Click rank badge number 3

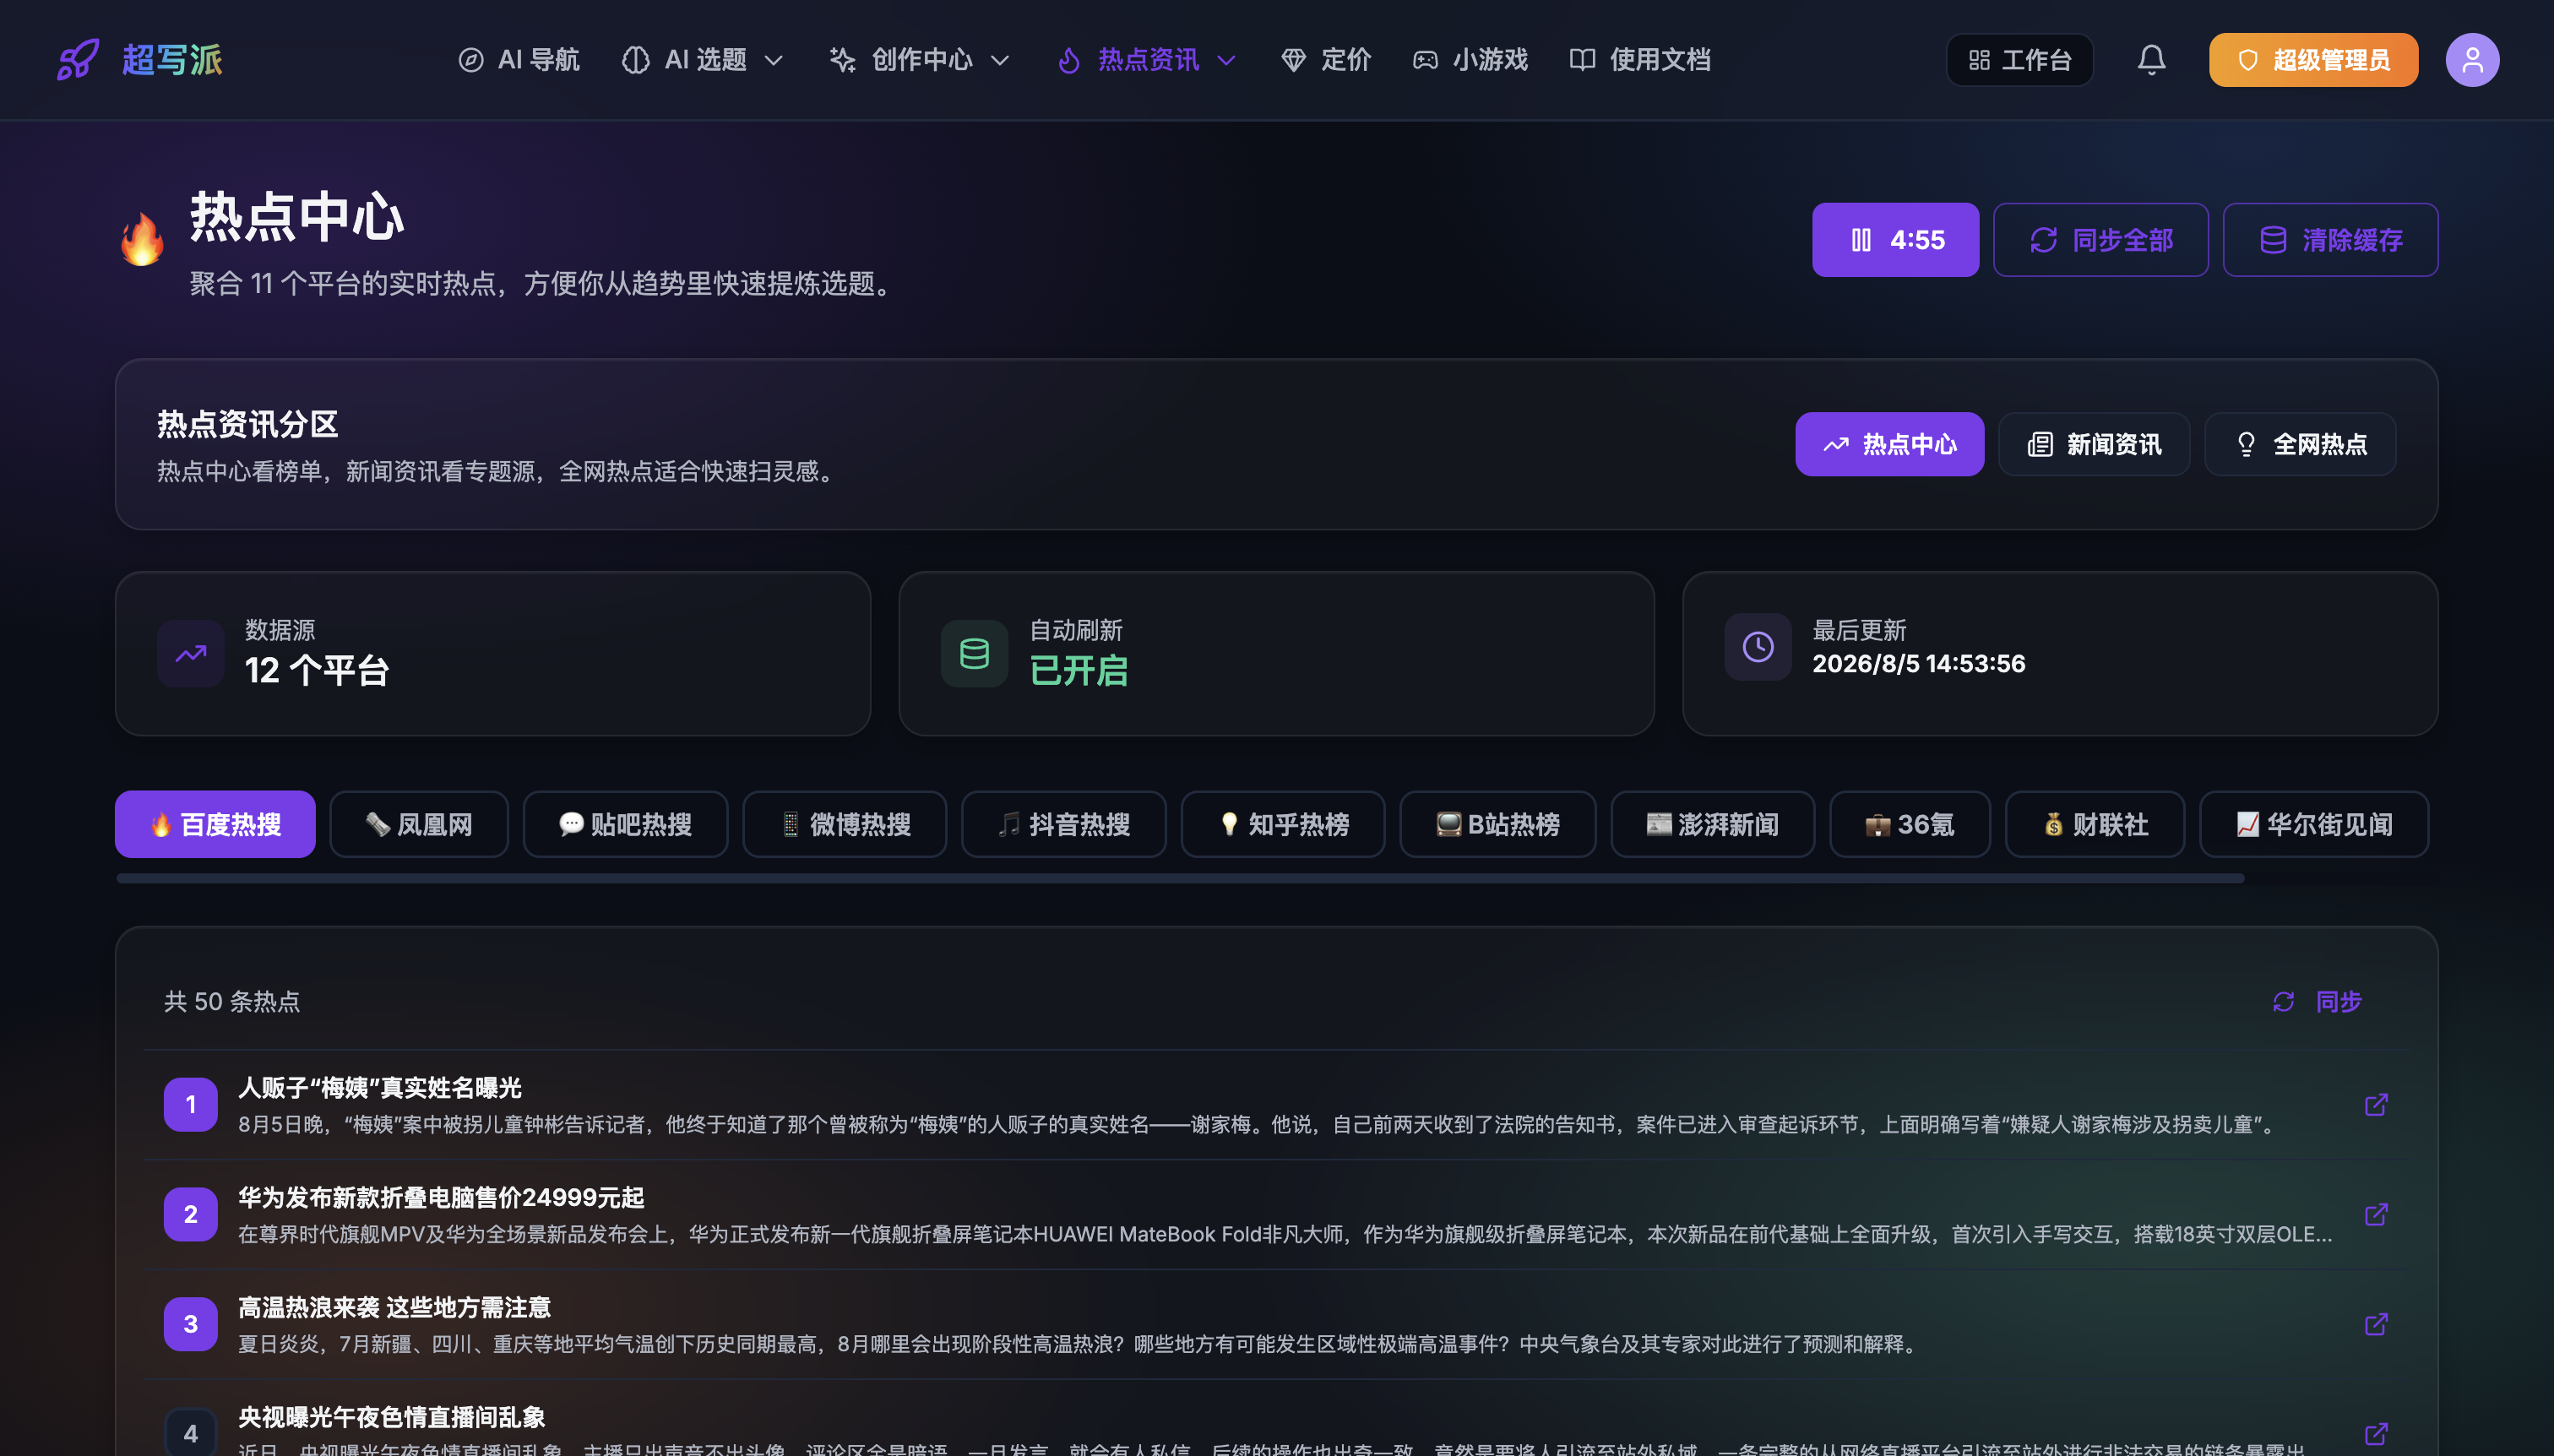pos(191,1325)
